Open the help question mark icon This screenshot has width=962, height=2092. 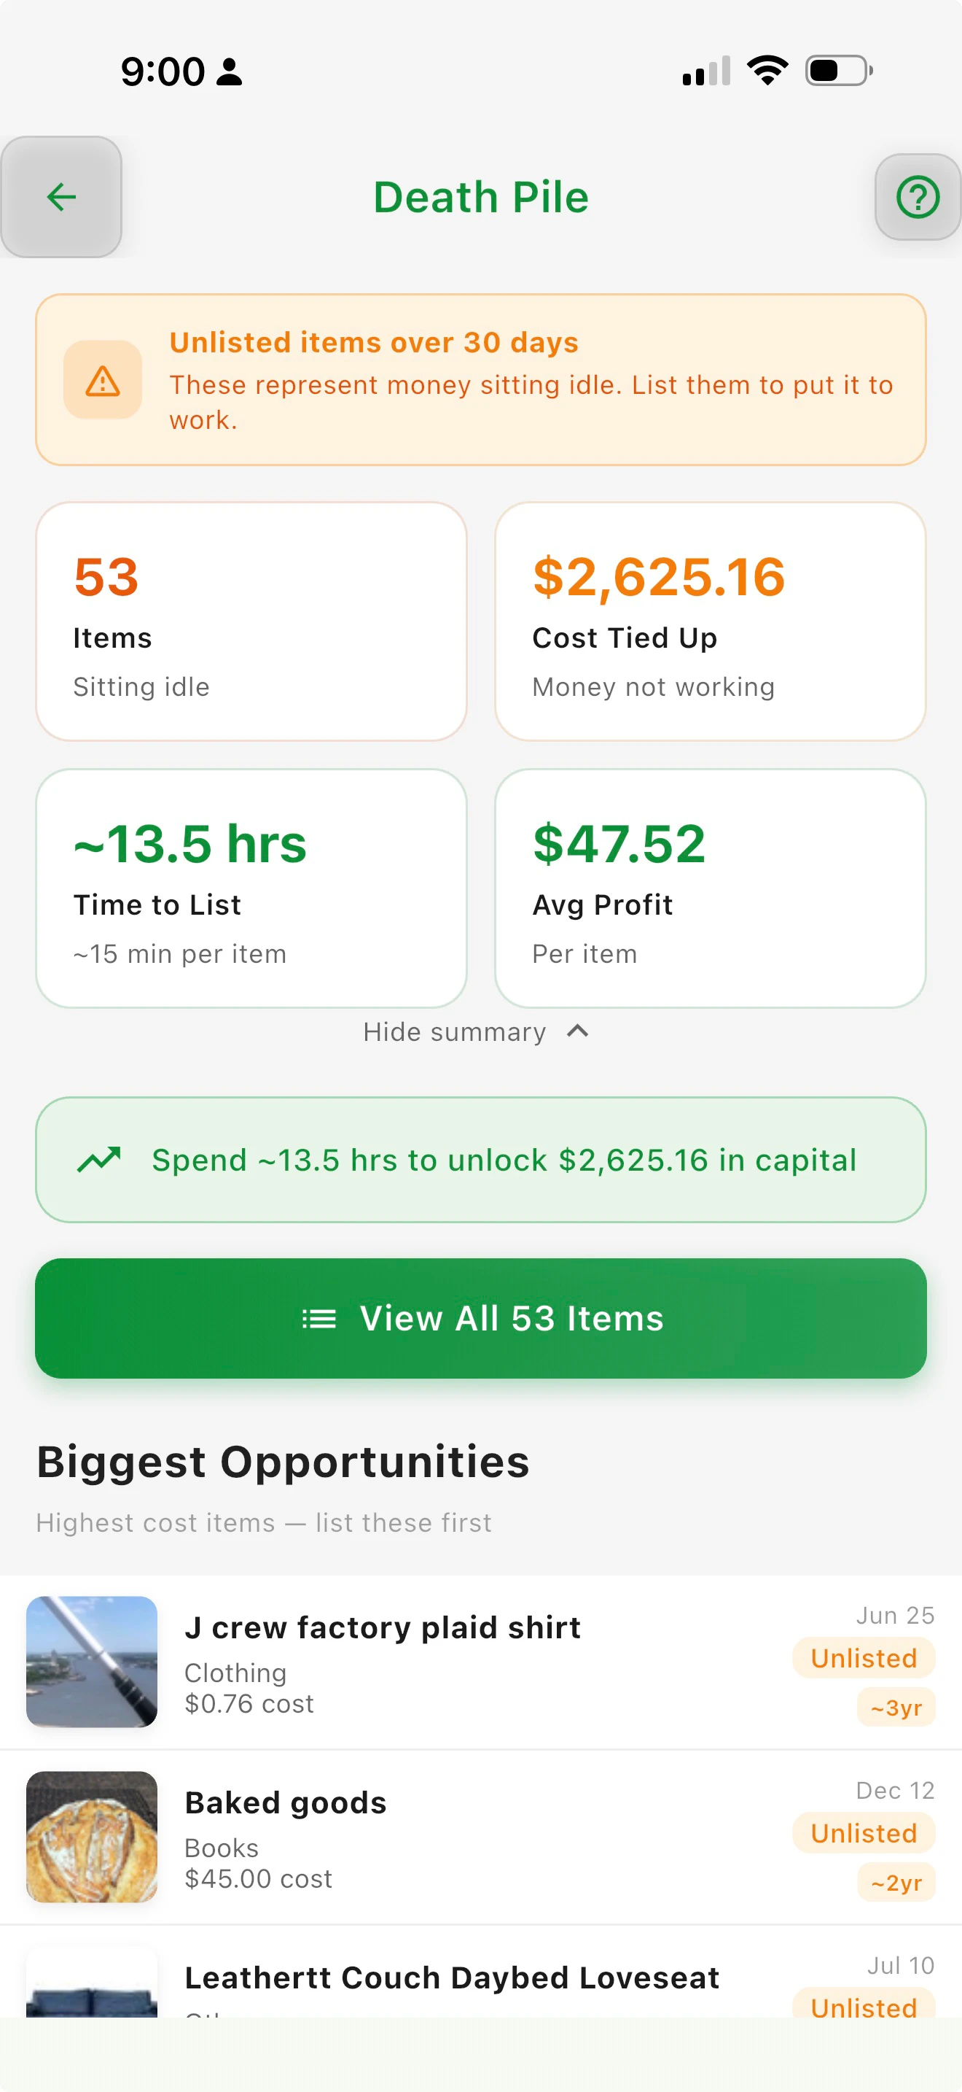(918, 198)
